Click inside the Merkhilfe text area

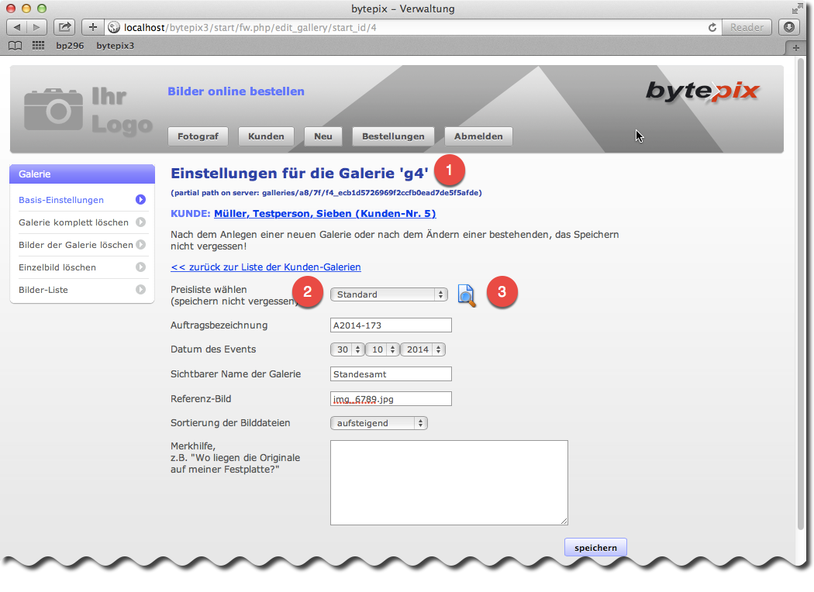[x=449, y=483]
